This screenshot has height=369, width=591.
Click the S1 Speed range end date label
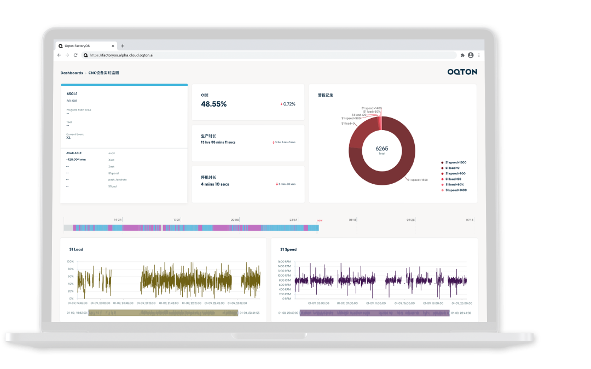tap(461, 313)
